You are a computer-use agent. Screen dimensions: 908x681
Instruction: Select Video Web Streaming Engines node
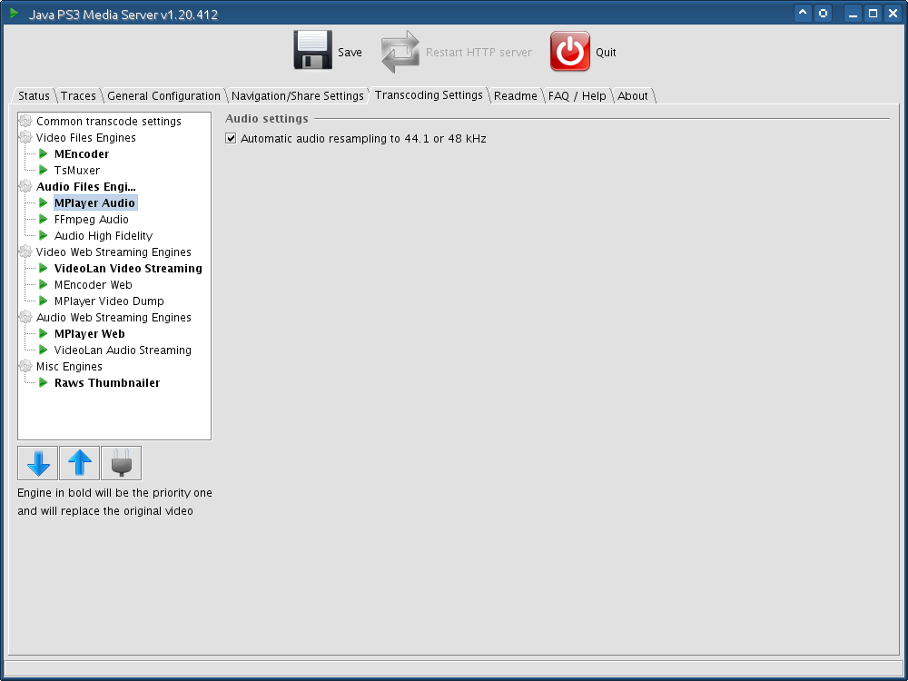pos(113,252)
